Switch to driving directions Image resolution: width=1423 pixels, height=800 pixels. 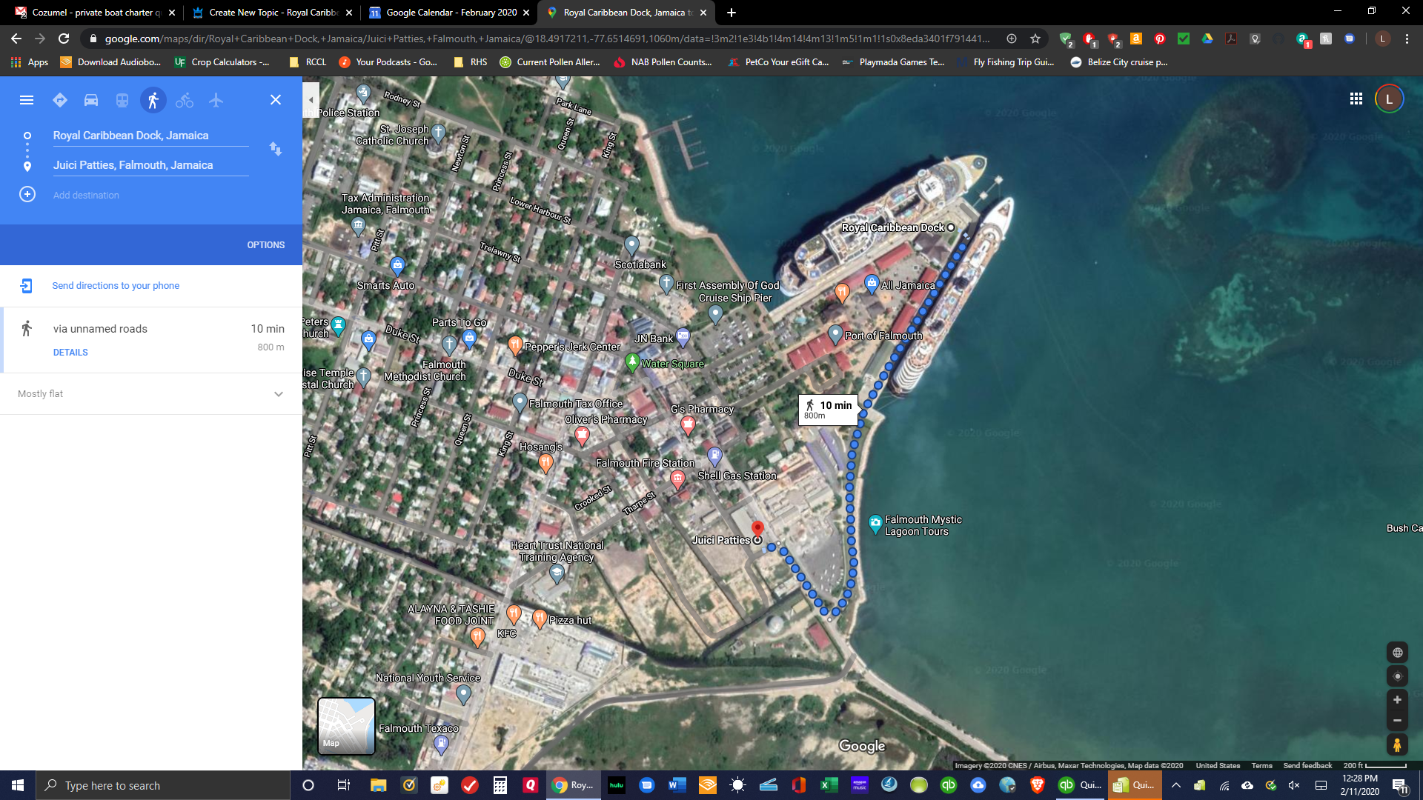coord(91,100)
